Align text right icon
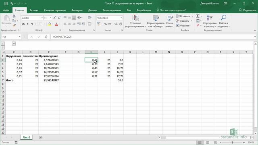Viewport: 258px width, 145px height. coord(74,24)
